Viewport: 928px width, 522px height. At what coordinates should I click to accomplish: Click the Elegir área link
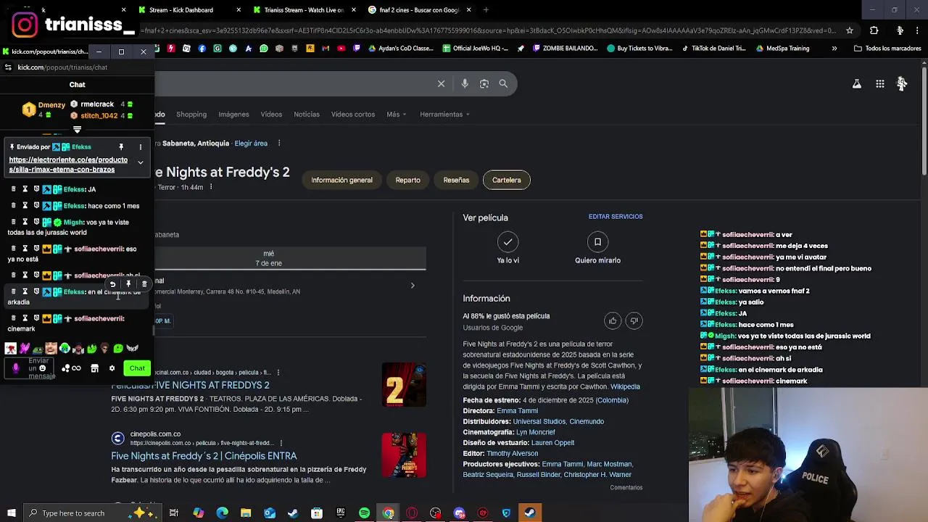click(251, 144)
